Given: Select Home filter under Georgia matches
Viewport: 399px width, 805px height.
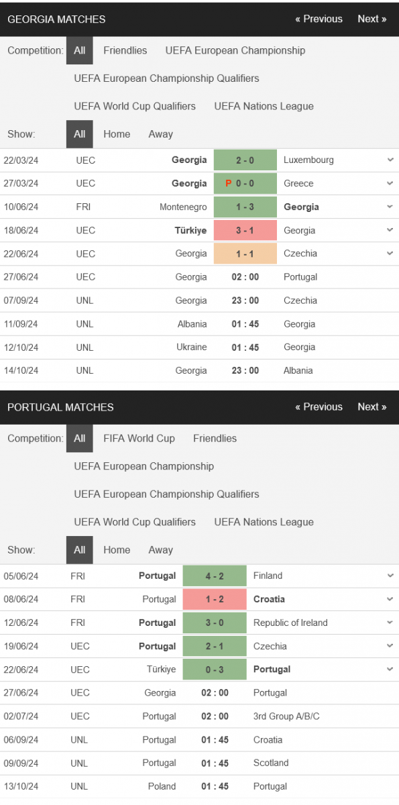Looking at the screenshot, I should [x=117, y=134].
